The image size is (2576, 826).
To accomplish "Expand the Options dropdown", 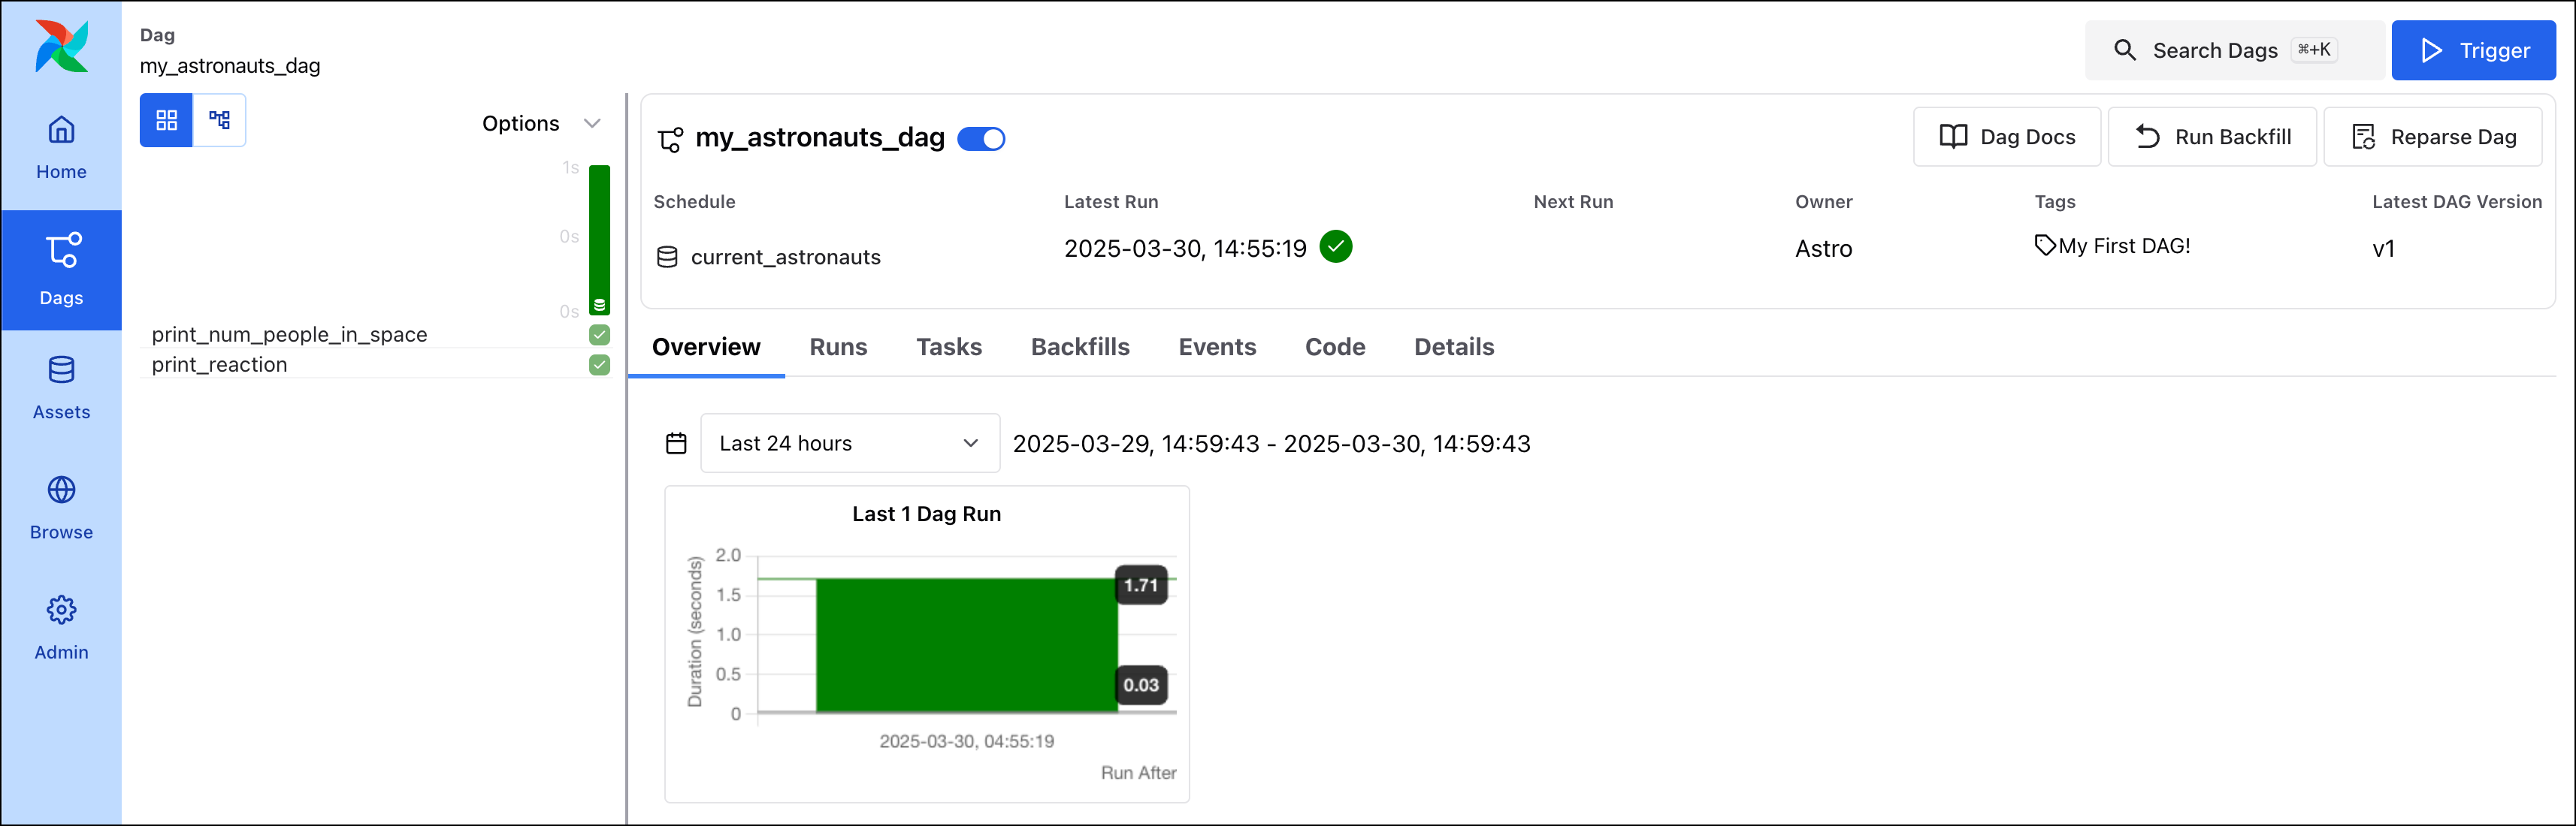I will pyautogui.click(x=543, y=123).
